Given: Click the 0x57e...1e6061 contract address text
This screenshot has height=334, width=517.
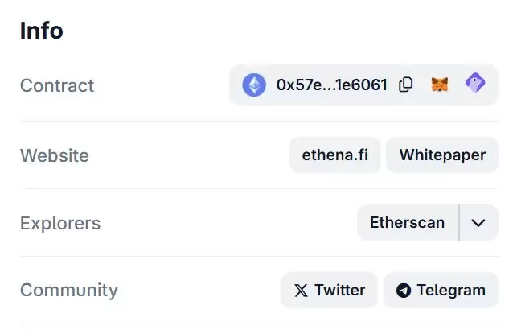Looking at the screenshot, I should tap(331, 85).
